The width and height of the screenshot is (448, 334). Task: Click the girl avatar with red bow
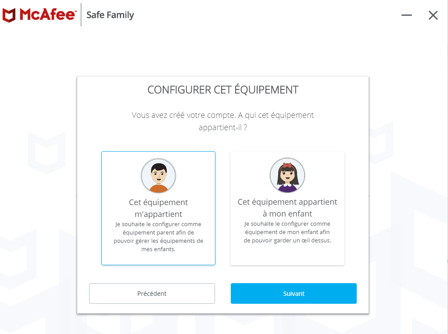coord(287,176)
